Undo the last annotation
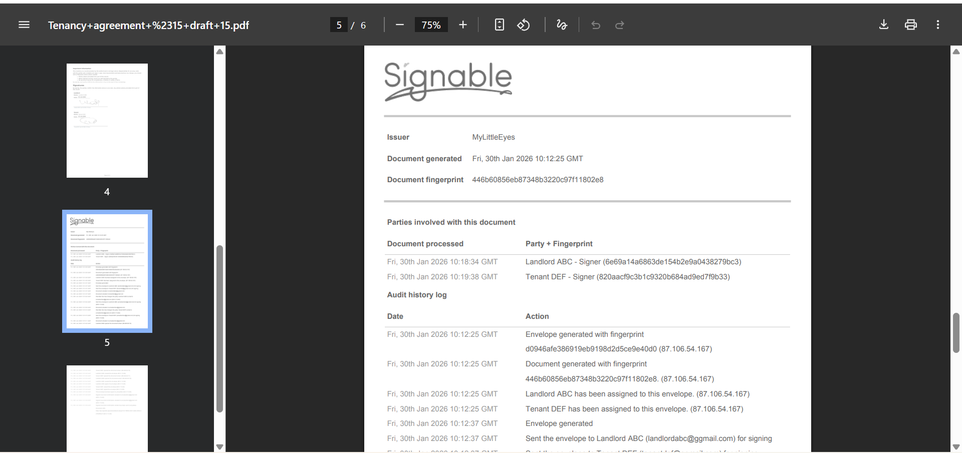The height and width of the screenshot is (453, 962). tap(595, 25)
